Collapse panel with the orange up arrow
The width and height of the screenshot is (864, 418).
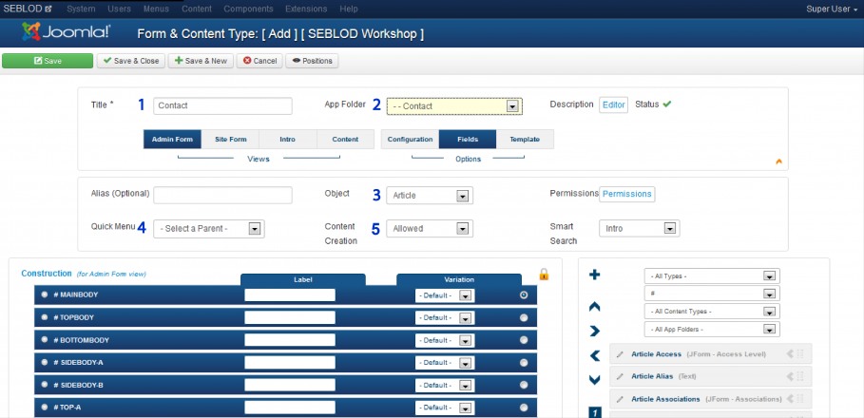pyautogui.click(x=778, y=161)
